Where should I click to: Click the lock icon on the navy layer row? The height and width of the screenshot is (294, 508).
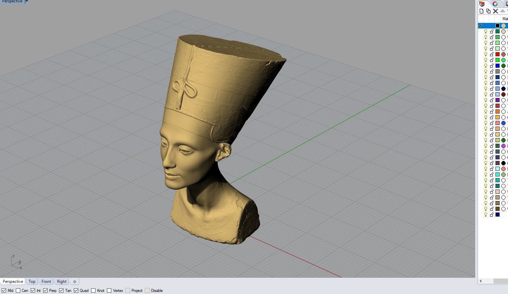tap(492, 215)
